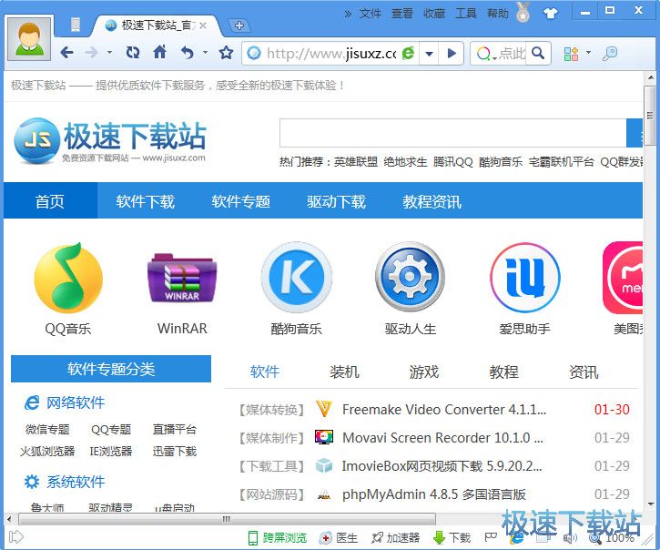Open the WinRAR app icon

tap(182, 278)
